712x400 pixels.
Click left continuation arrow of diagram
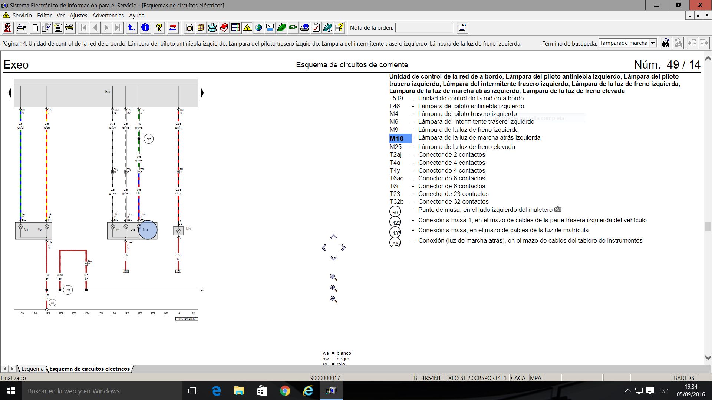point(10,93)
